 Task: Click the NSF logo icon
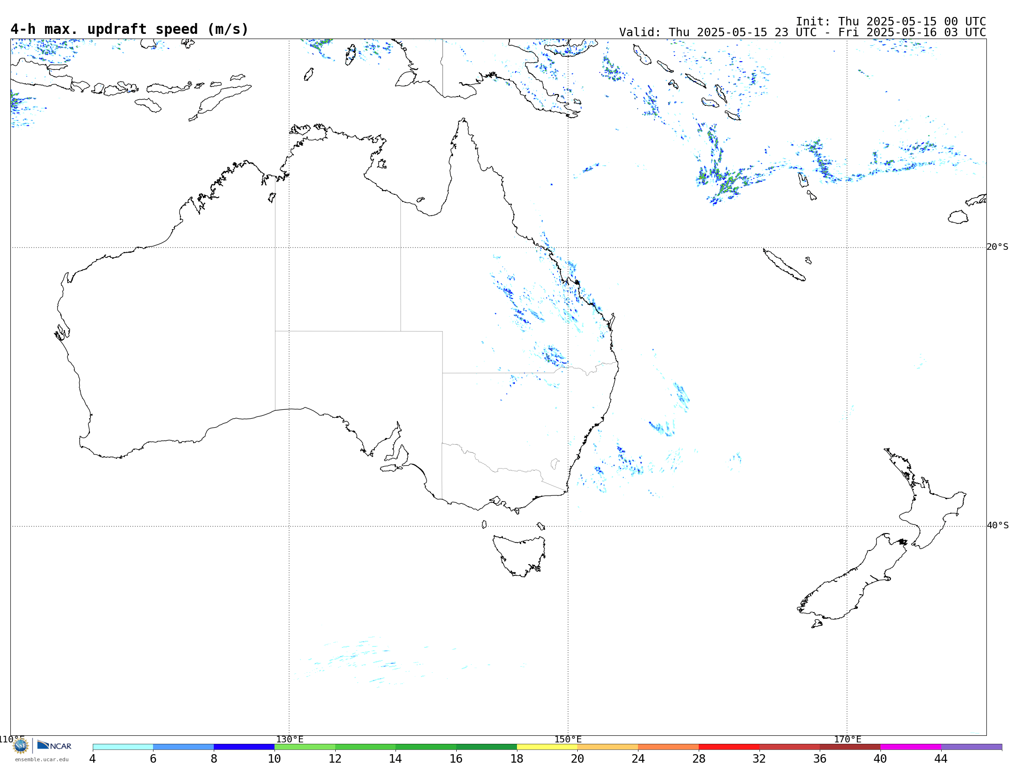pyautogui.click(x=21, y=746)
